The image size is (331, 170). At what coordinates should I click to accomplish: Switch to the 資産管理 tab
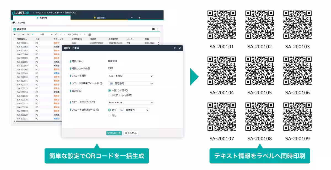coord(42,18)
